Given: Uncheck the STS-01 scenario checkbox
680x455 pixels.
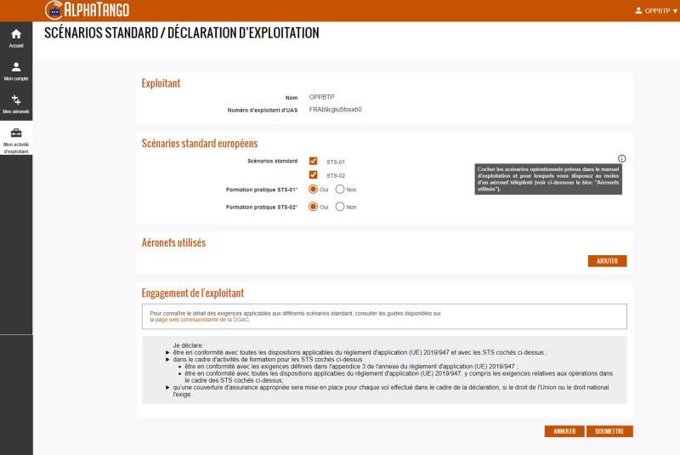Looking at the screenshot, I should 314,161.
